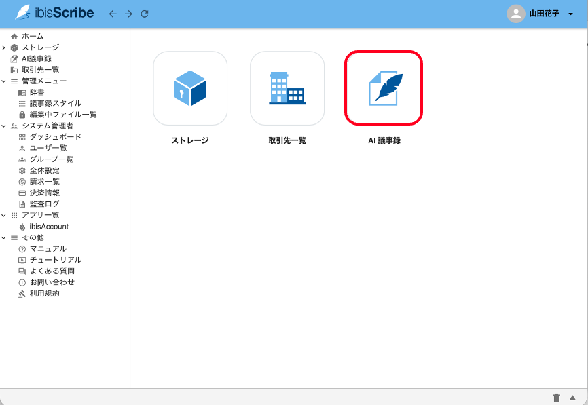Collapse the システム管理者 section
The width and height of the screenshot is (588, 405).
click(x=4, y=126)
